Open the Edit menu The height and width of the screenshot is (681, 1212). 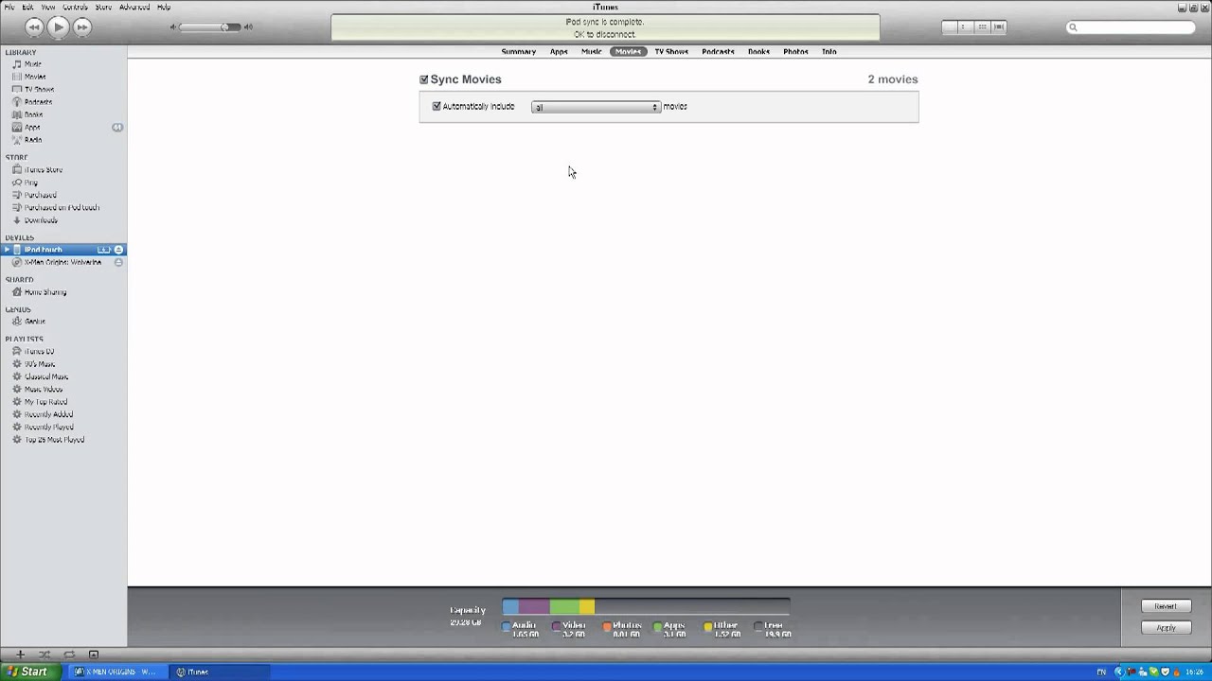(x=27, y=7)
